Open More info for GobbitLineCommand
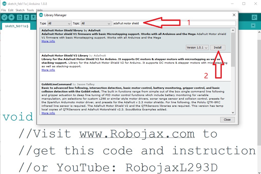This screenshot has width=261, height=174. [x=48, y=113]
